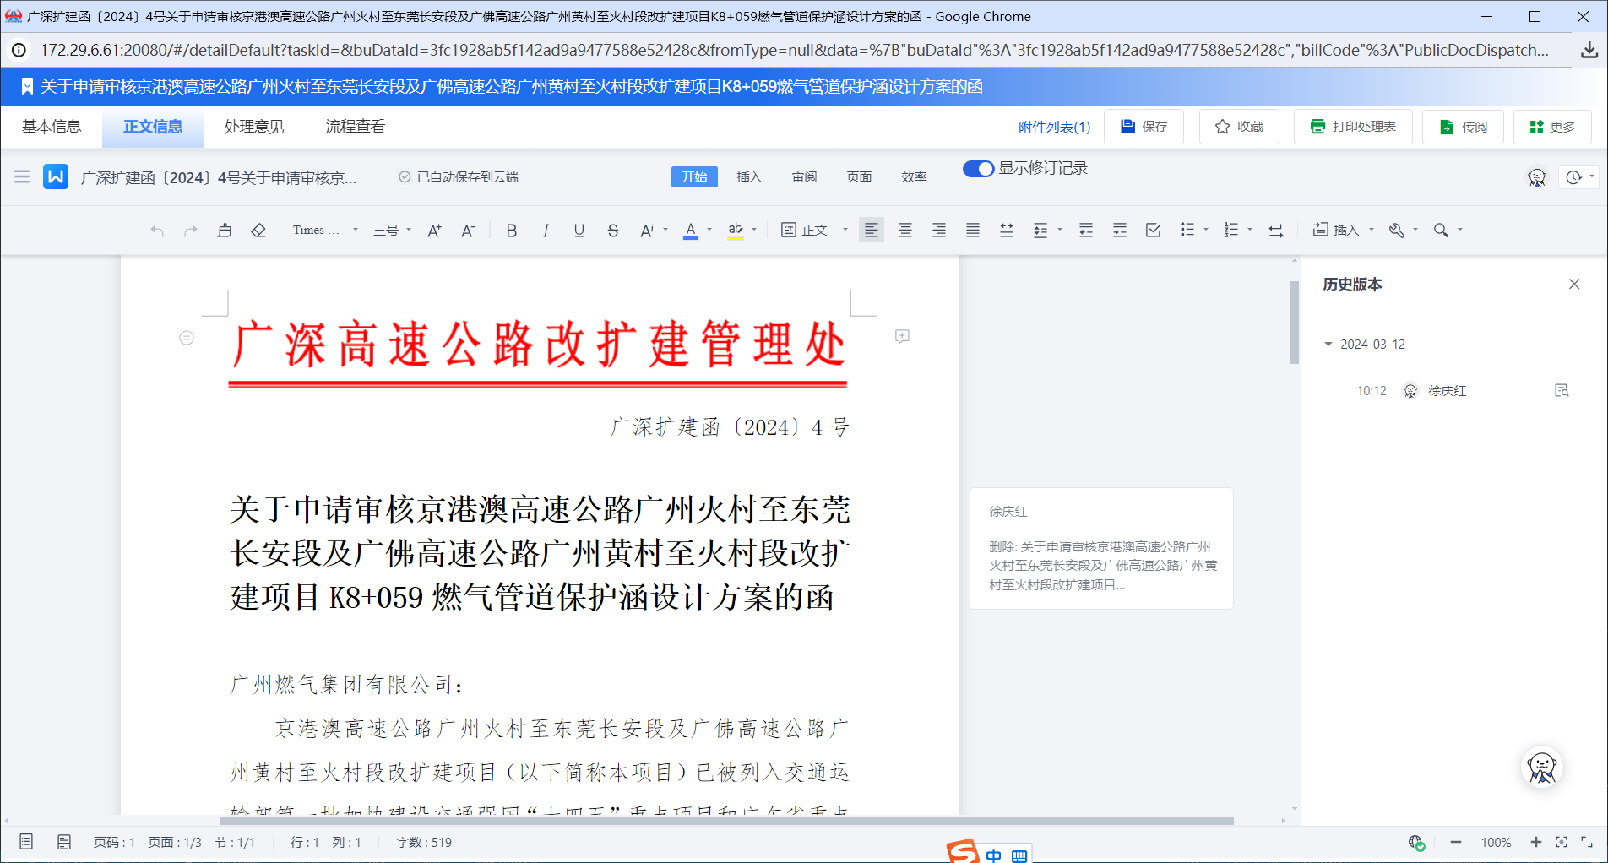Open the WPS document logo icon

[x=56, y=176]
